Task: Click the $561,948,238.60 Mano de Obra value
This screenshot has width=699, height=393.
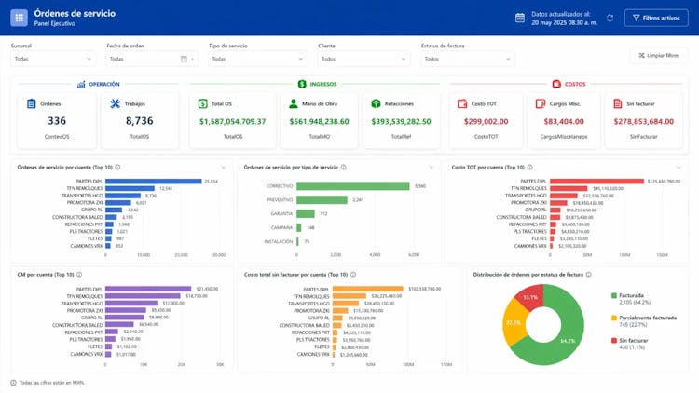Action: tap(319, 122)
